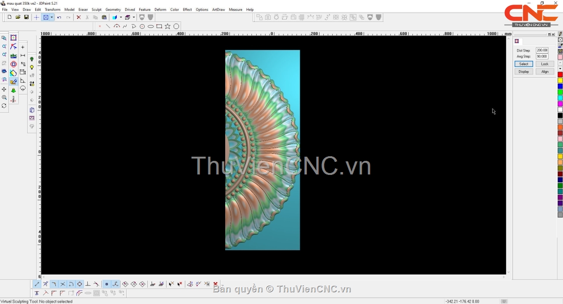Select the Circle with center point tool

coord(142,26)
